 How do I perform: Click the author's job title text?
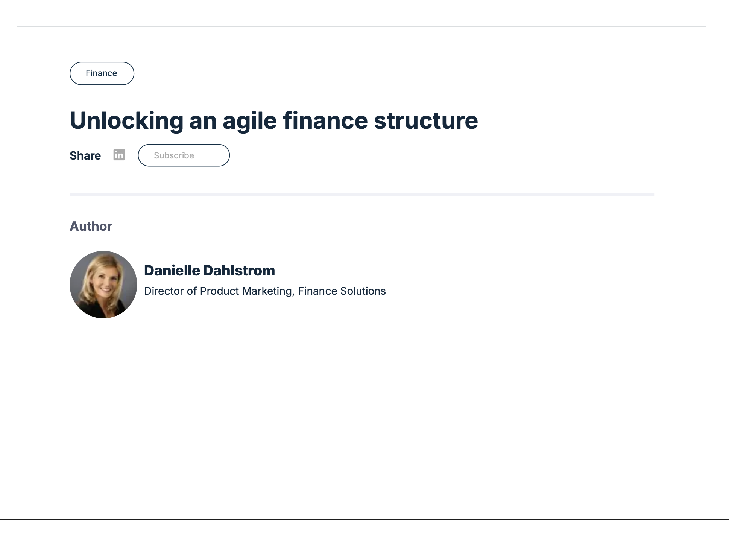click(x=264, y=291)
